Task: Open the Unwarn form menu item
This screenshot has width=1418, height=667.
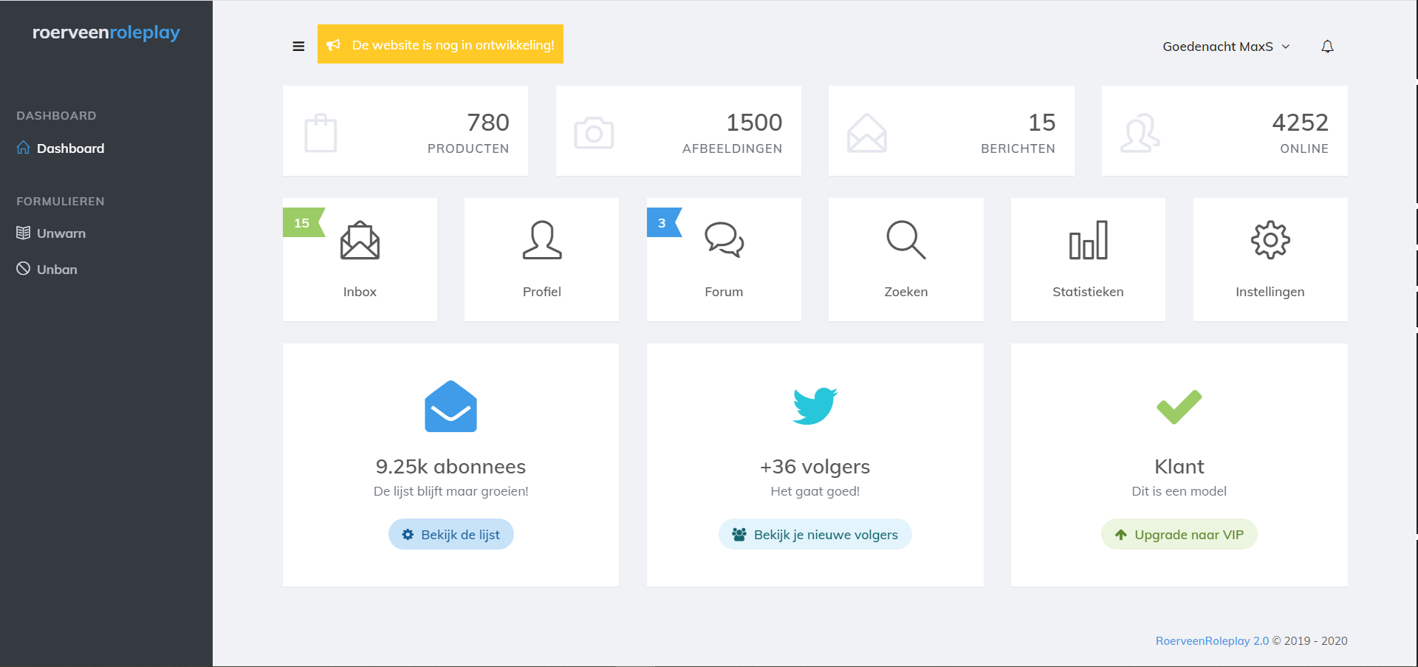Action: point(61,233)
